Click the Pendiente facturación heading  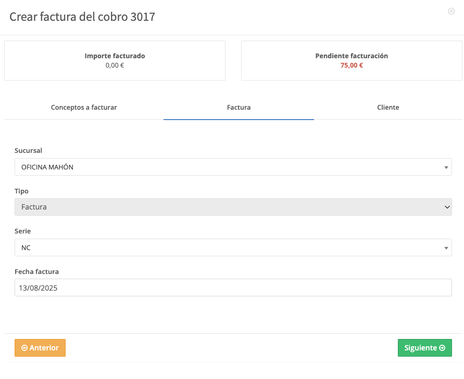(352, 56)
